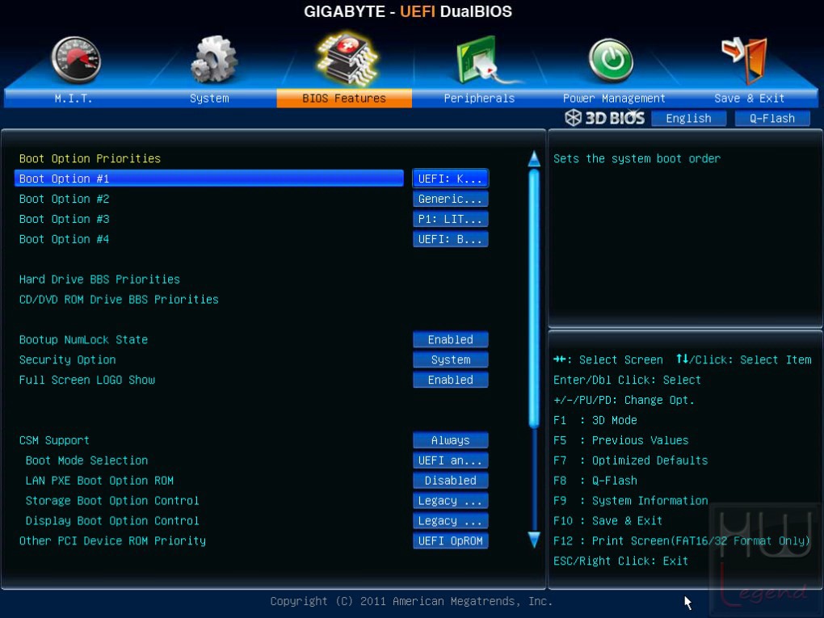The width and height of the screenshot is (824, 618).
Task: Click the American Megatrends copyright text
Action: 411,601
